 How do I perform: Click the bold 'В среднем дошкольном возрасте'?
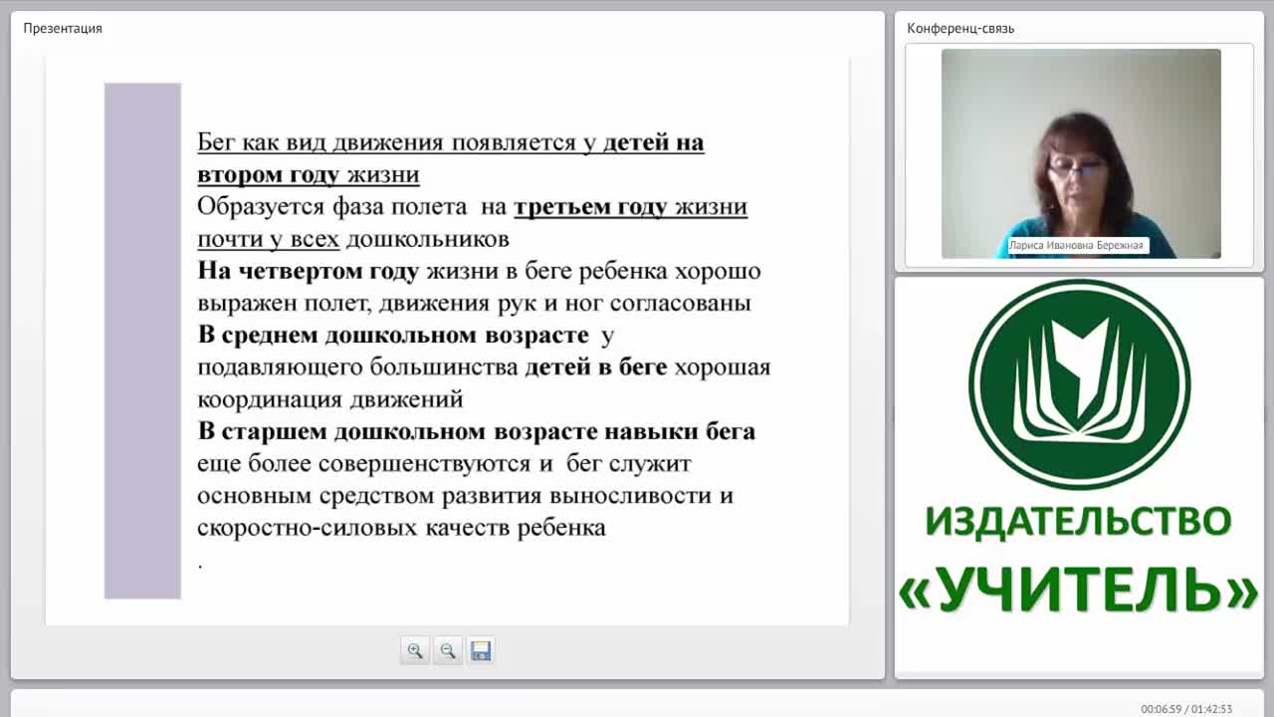[393, 335]
